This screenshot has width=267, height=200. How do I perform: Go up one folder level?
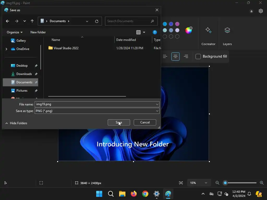(32, 21)
